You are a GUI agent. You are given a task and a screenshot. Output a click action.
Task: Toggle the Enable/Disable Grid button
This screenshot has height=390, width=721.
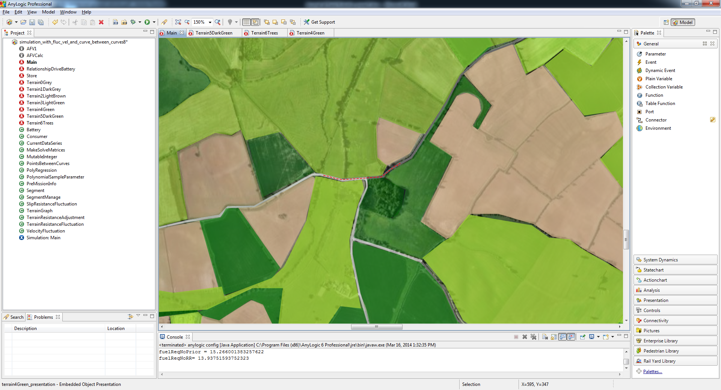246,22
